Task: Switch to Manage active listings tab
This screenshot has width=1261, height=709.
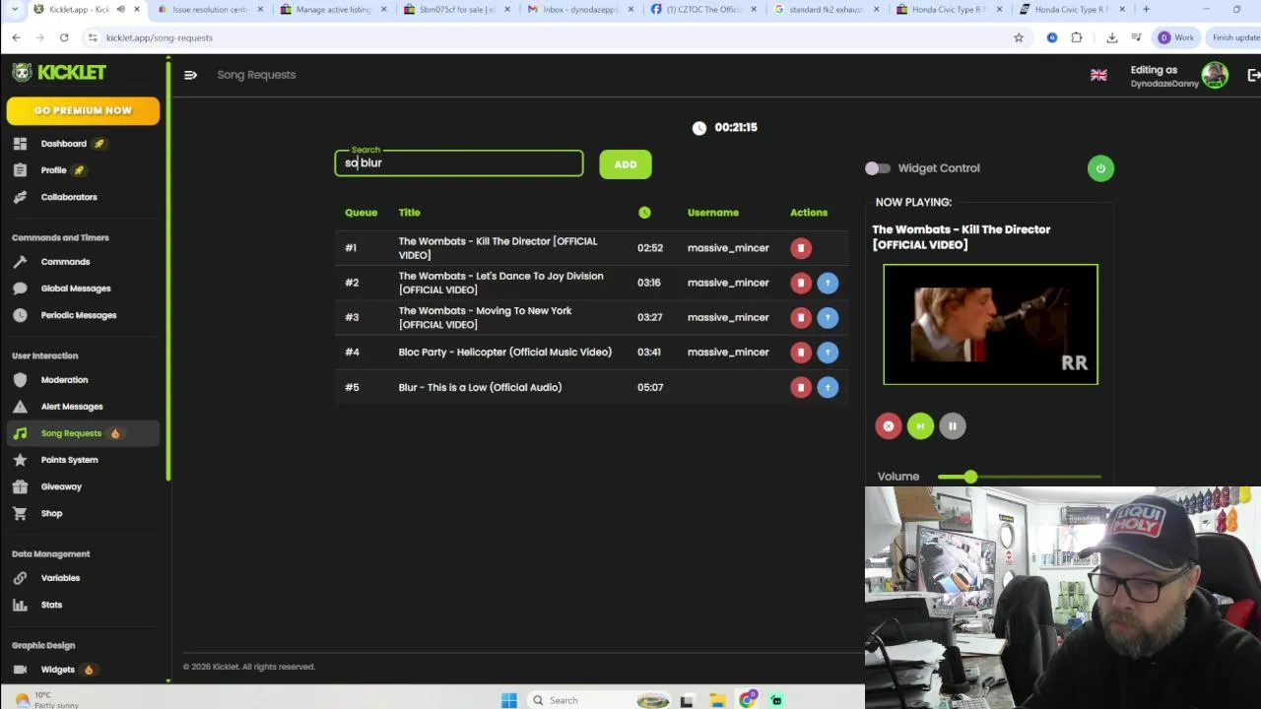Action: (334, 10)
